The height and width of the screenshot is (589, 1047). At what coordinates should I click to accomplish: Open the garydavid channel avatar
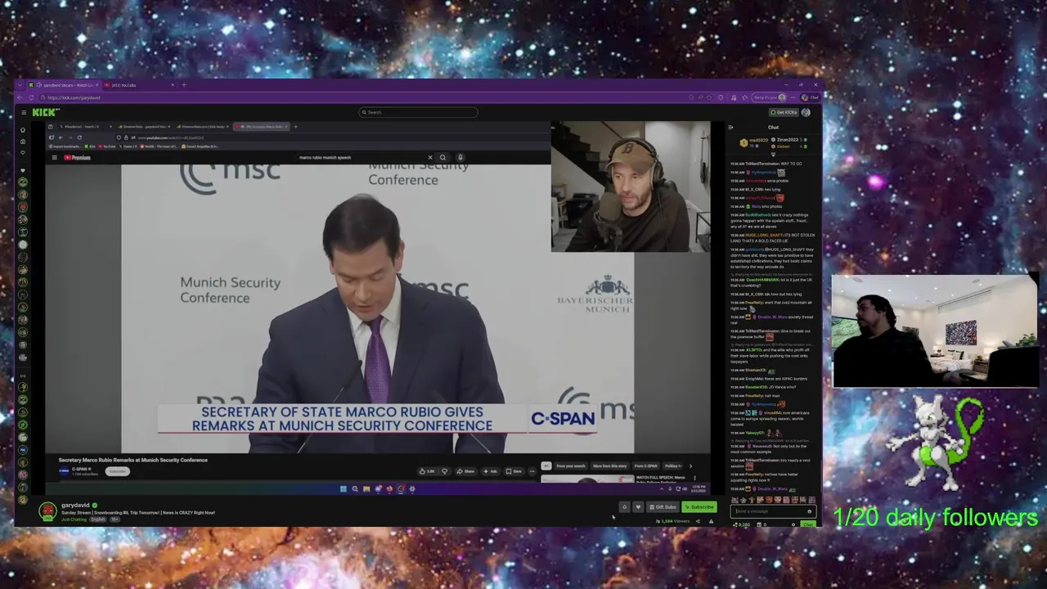click(x=47, y=511)
